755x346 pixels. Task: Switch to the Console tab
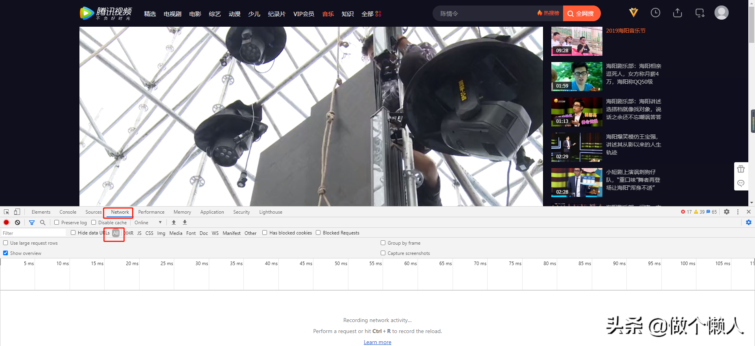pos(68,212)
